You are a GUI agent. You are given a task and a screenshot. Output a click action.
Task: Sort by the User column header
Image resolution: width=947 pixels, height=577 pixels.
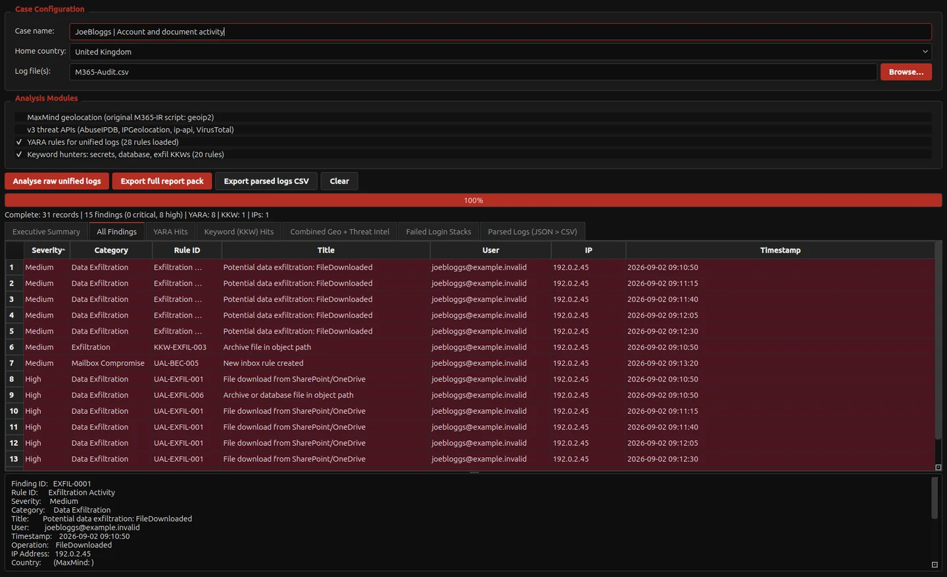[x=491, y=250]
